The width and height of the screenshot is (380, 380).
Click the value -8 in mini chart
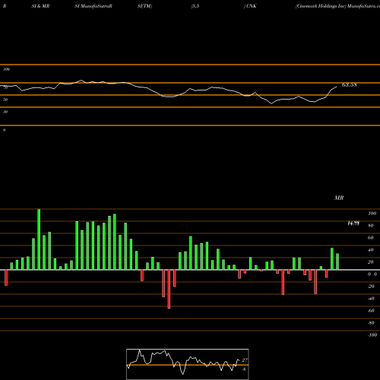point(244,369)
